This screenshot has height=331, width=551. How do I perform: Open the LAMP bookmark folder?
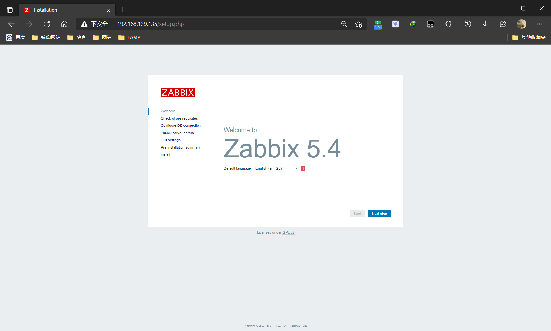[x=129, y=37]
